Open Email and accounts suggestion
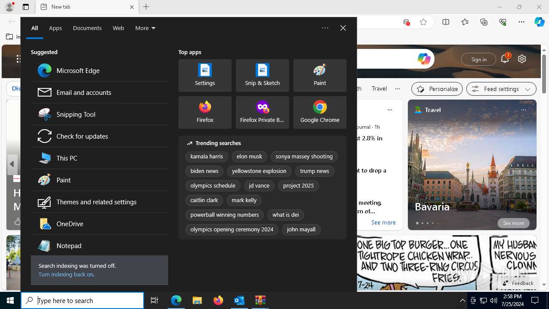 [x=99, y=92]
